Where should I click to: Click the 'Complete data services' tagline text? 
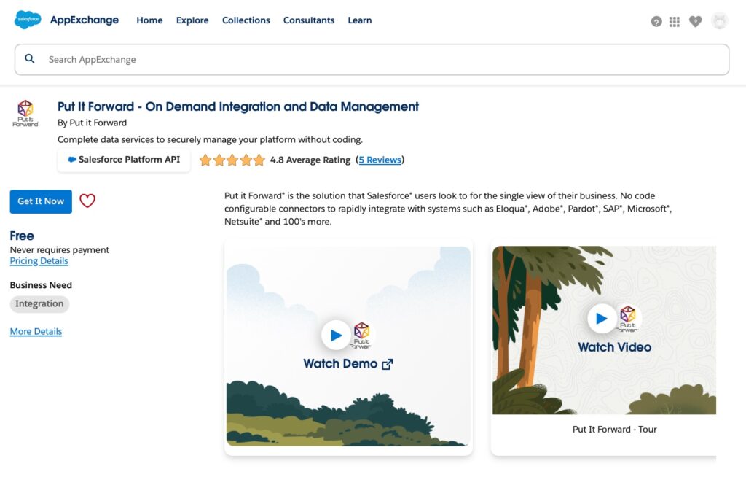(x=210, y=139)
